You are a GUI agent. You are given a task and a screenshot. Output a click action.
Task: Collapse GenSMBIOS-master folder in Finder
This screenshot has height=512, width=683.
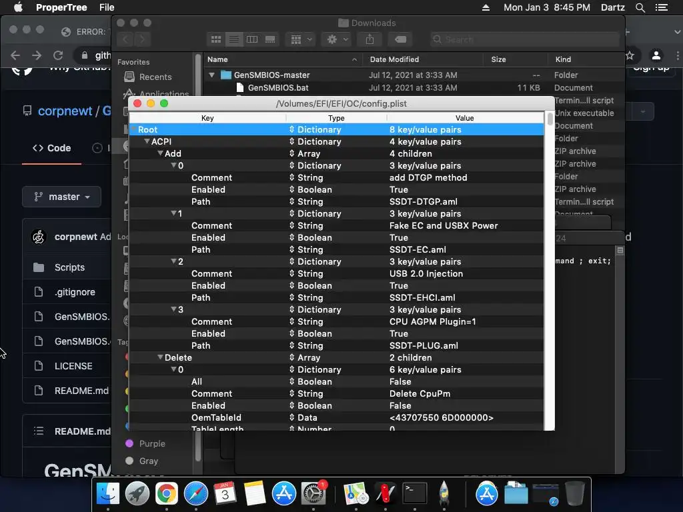(211, 75)
